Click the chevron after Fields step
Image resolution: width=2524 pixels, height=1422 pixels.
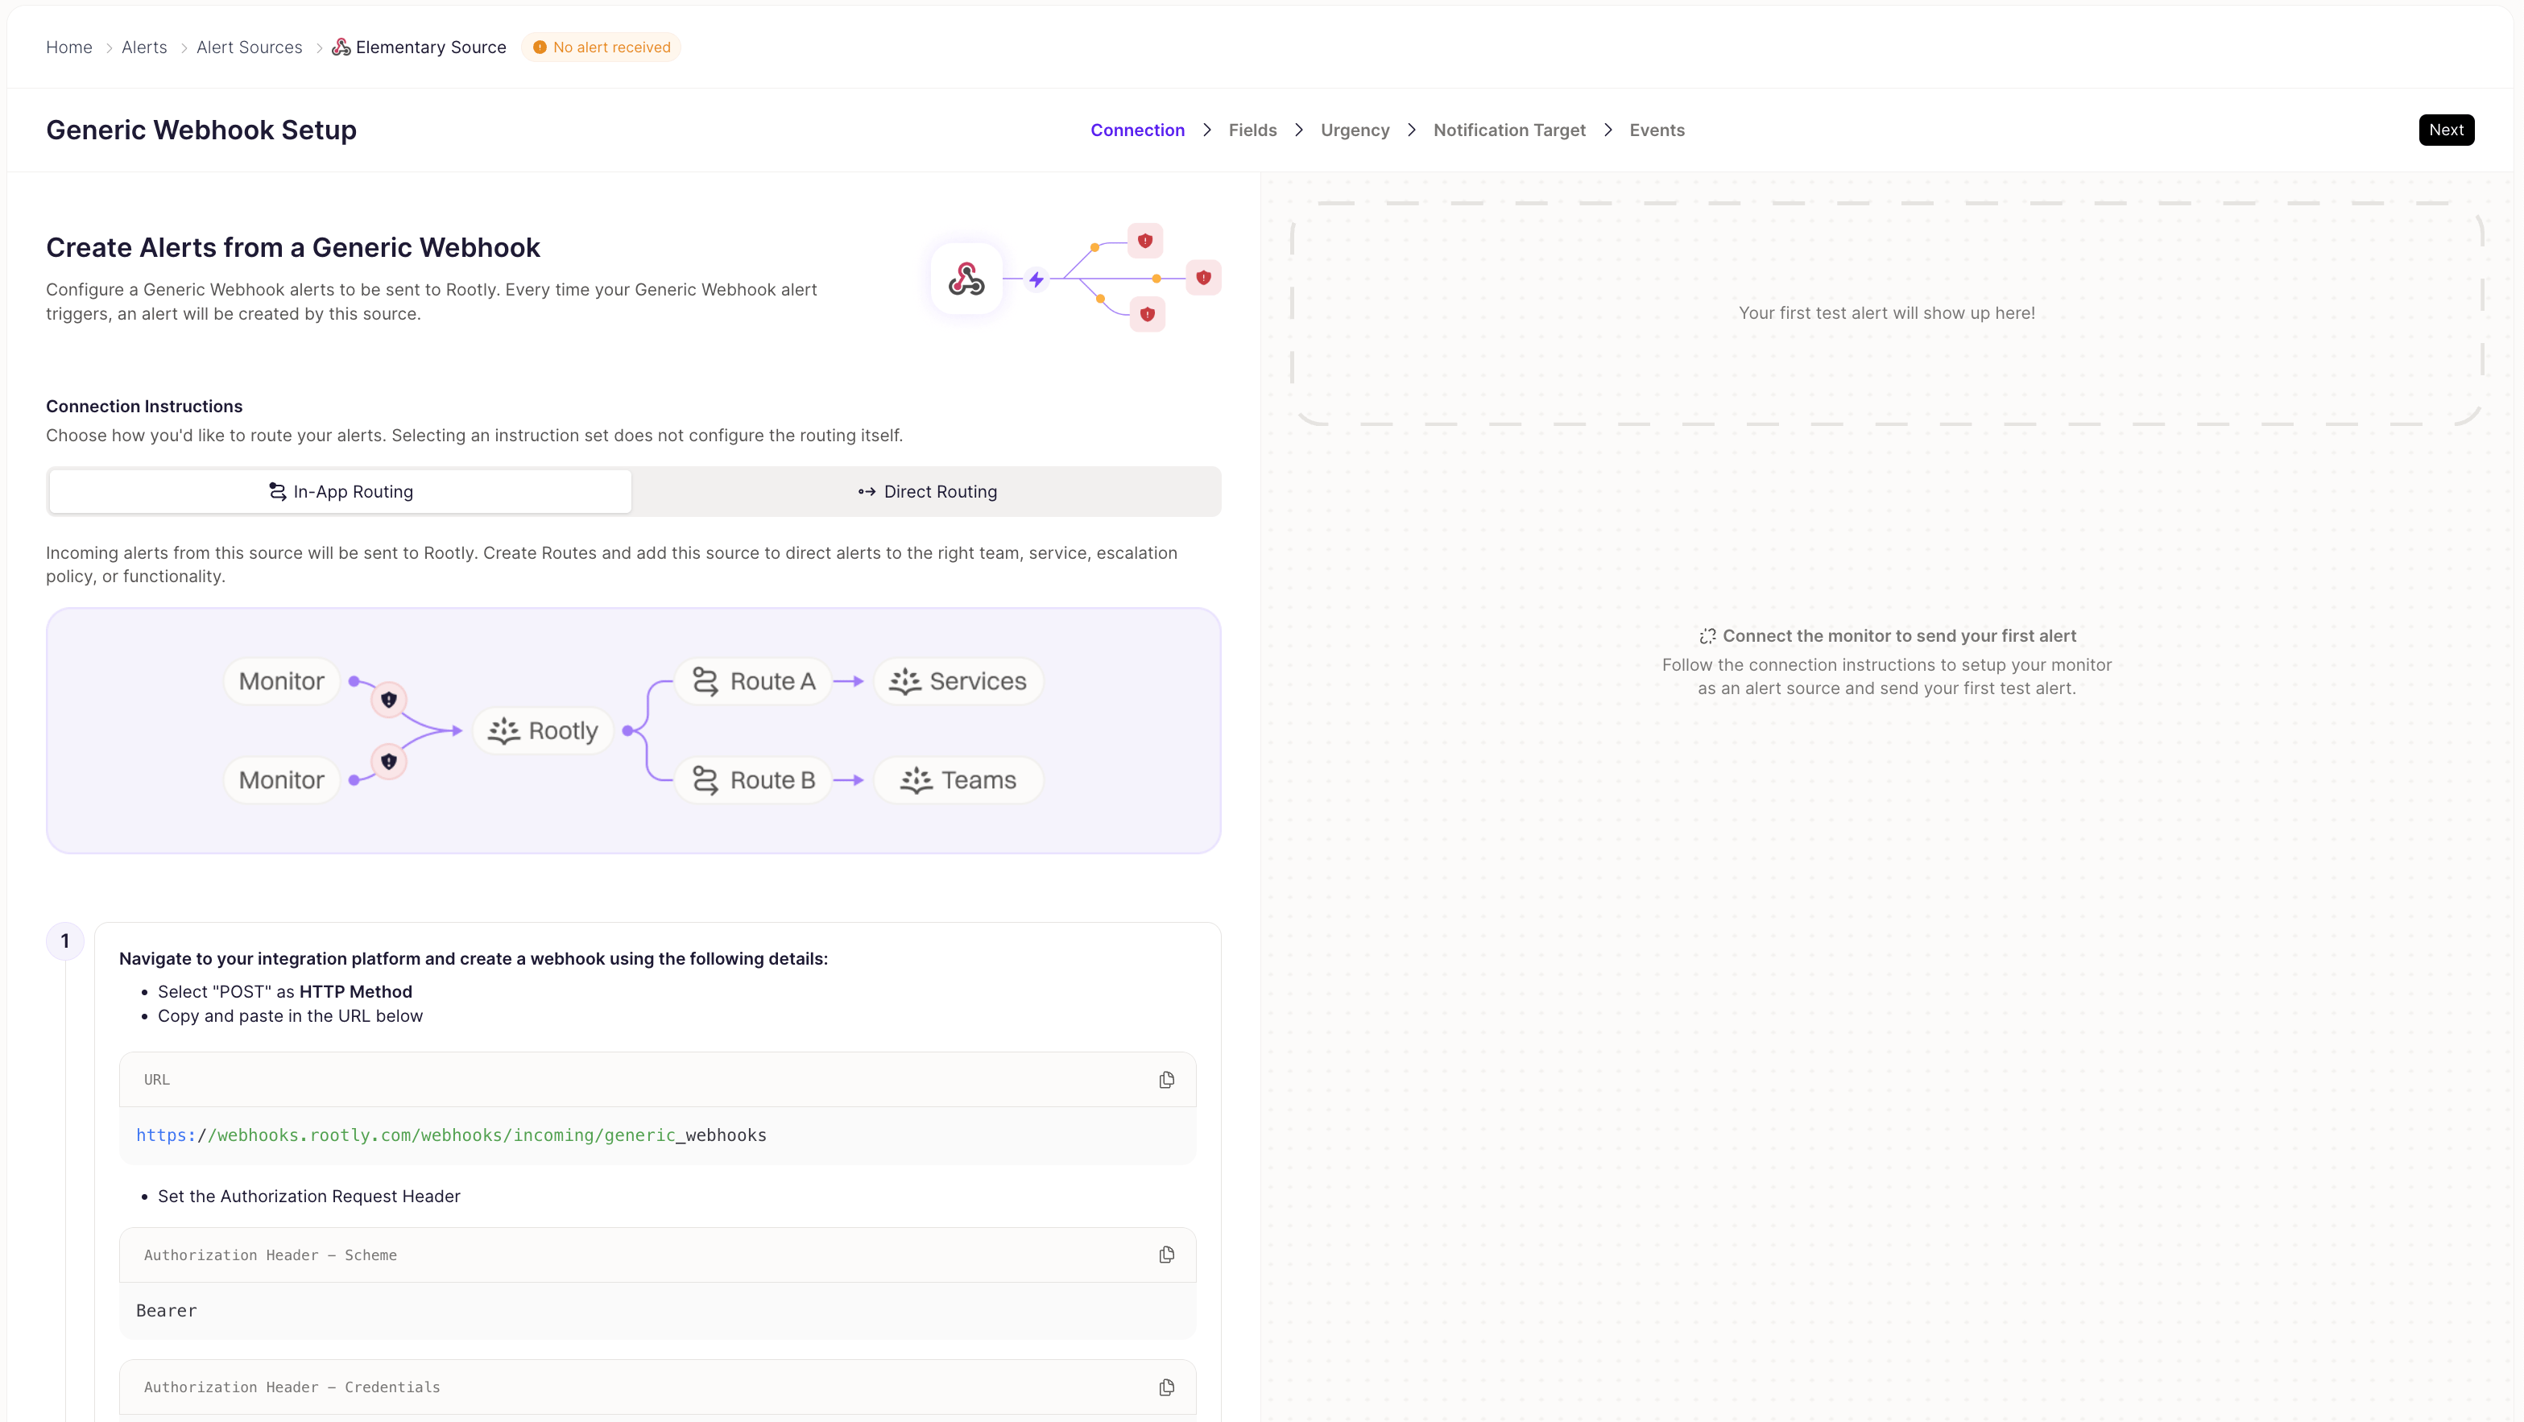tap(1299, 130)
